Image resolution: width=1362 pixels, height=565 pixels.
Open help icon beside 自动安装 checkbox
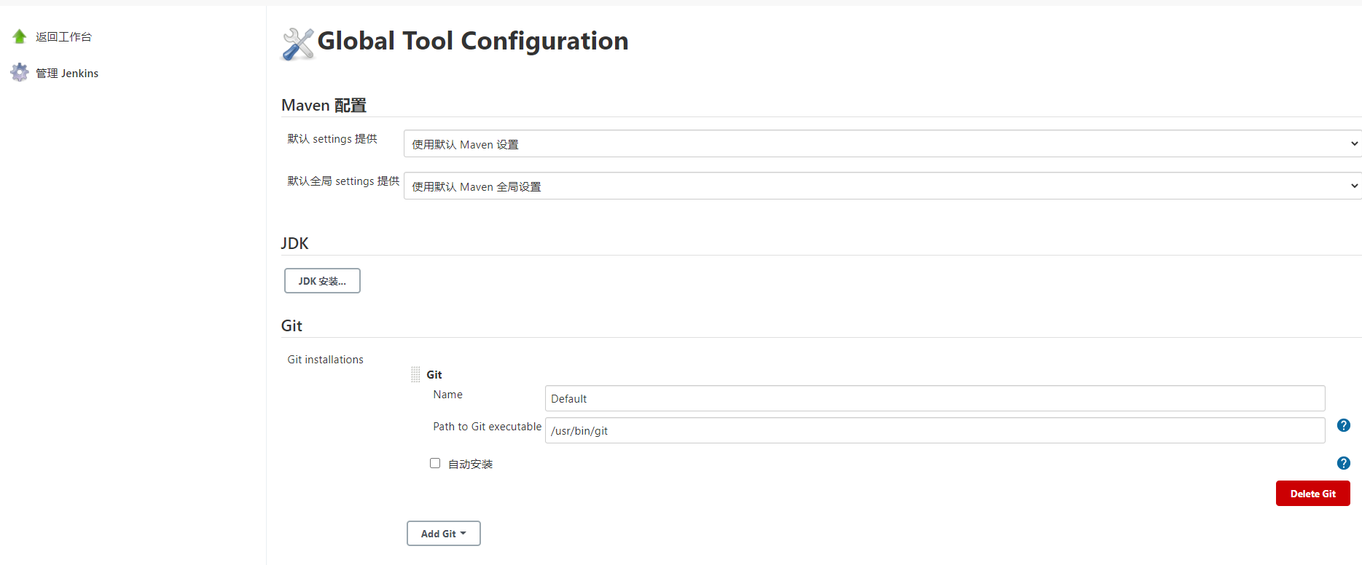pos(1344,463)
